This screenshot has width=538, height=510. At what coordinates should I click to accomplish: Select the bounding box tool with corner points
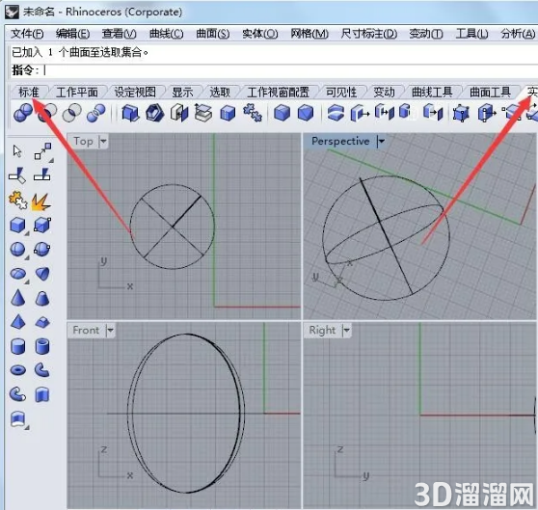(x=42, y=226)
